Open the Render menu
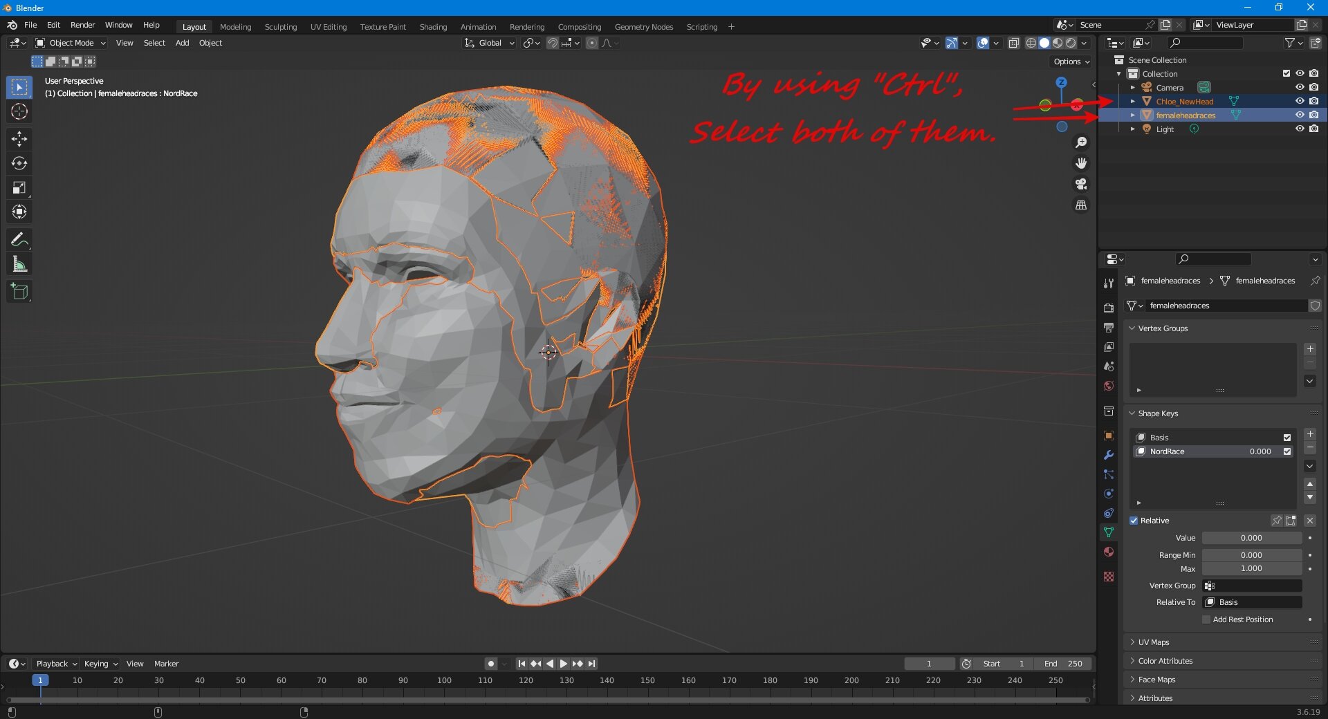 tap(82, 25)
